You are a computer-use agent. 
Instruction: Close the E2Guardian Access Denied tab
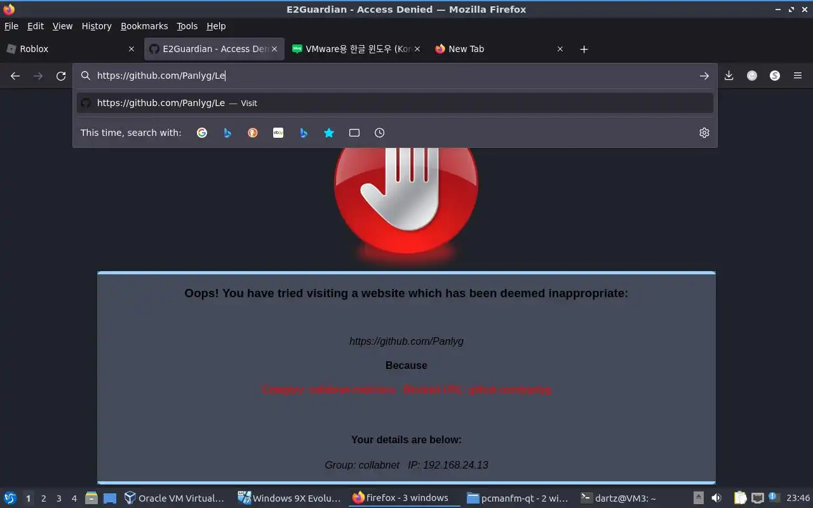tap(274, 49)
